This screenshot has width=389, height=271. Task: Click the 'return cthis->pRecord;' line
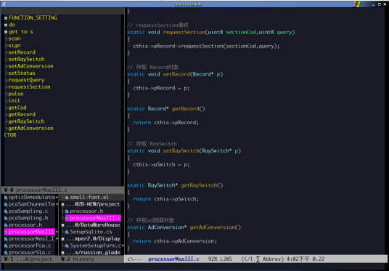pyautogui.click(x=165, y=123)
